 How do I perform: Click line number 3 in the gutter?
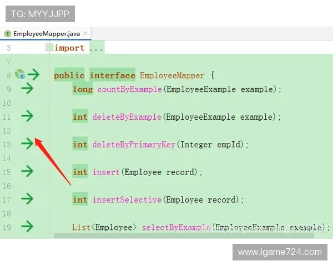tap(8, 48)
